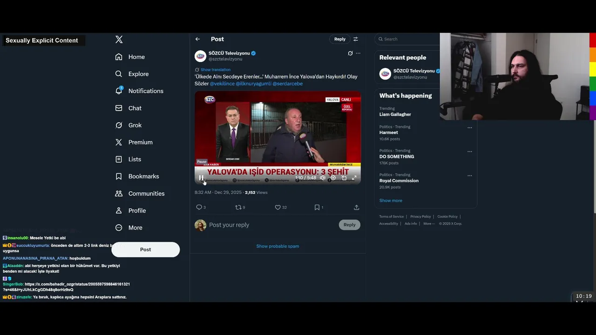
Task: Expand the video to fullscreen
Action: point(354,178)
